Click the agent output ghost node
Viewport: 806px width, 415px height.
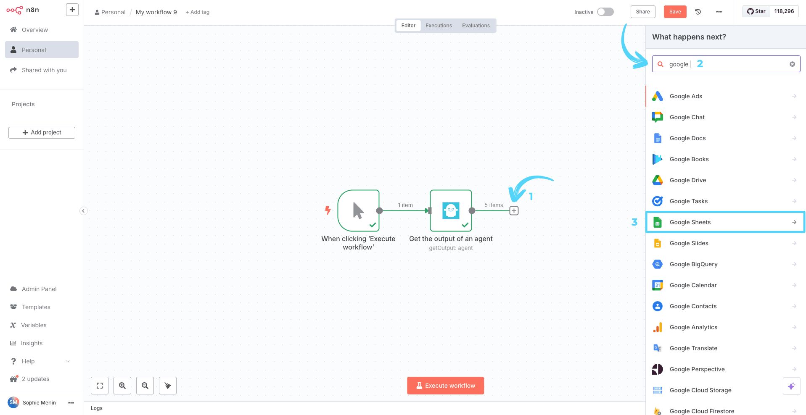pos(451,210)
